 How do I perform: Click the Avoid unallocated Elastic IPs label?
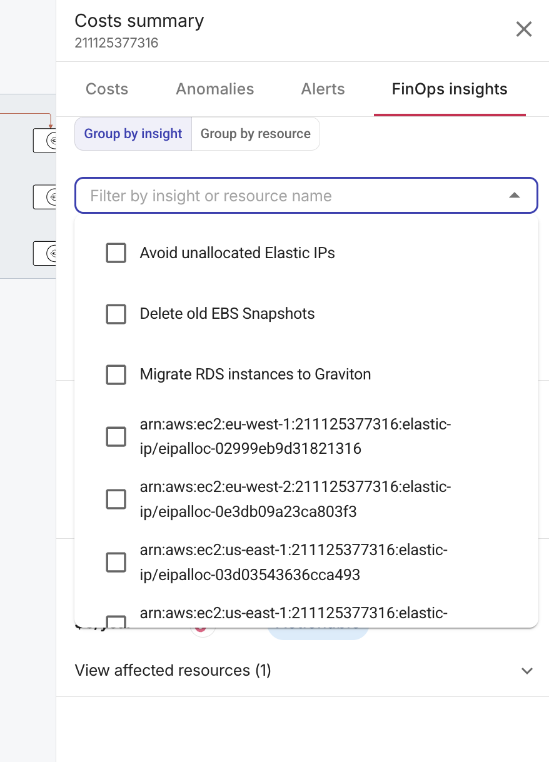pyautogui.click(x=238, y=253)
